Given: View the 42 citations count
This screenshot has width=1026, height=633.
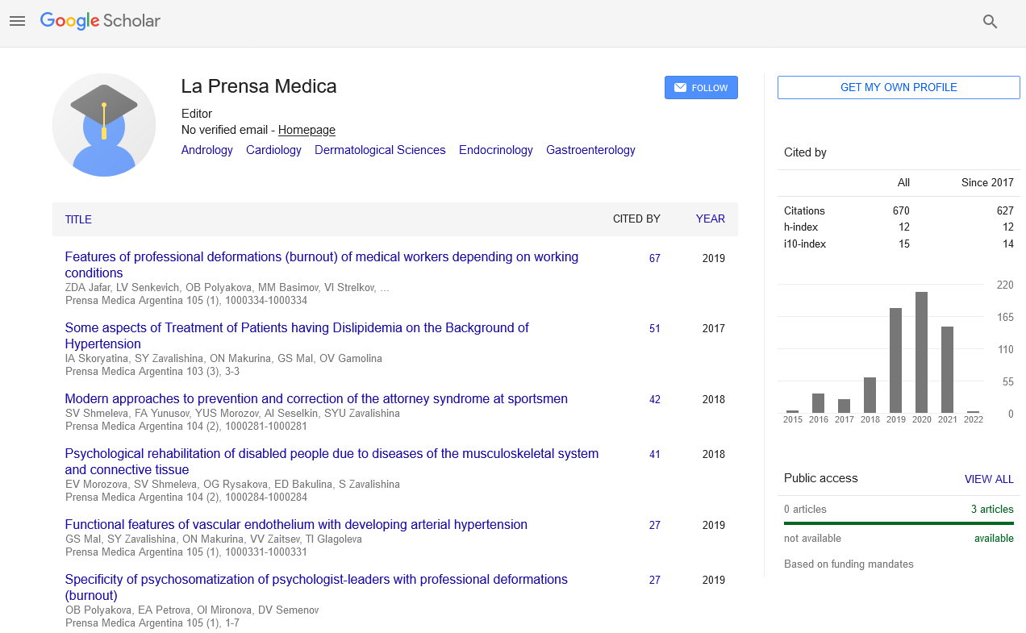Looking at the screenshot, I should [655, 400].
